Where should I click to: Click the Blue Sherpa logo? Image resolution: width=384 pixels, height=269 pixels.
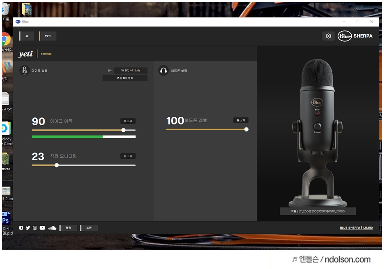click(355, 36)
